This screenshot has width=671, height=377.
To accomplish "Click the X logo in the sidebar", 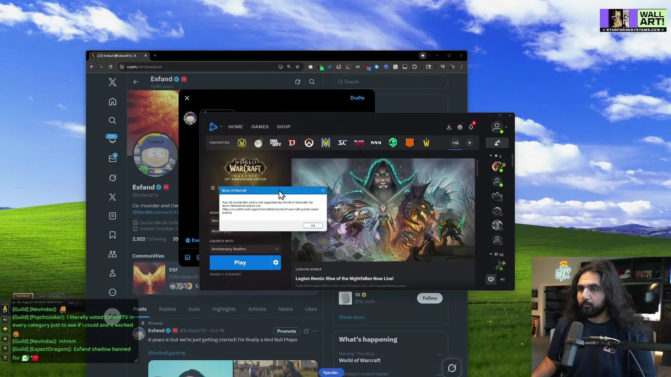I will click(112, 82).
